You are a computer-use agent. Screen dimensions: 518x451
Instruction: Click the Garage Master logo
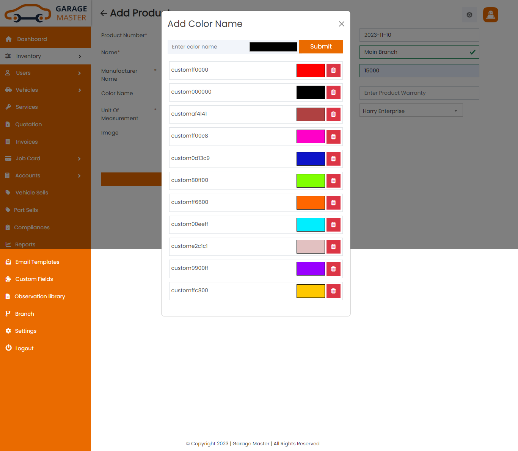pyautogui.click(x=46, y=13)
